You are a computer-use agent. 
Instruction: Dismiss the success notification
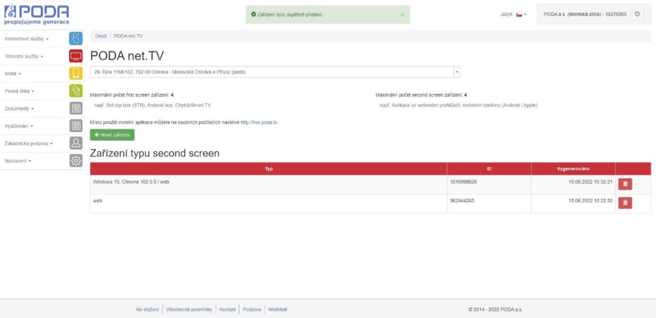tap(402, 14)
